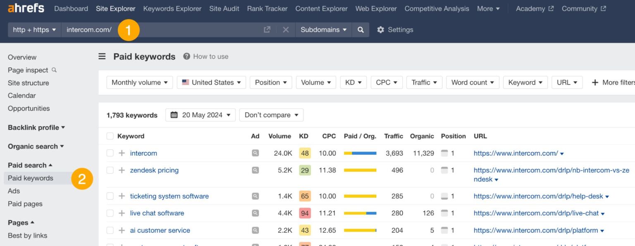Select the checkbox for live chat software
The width and height of the screenshot is (635, 246).
pos(110,213)
